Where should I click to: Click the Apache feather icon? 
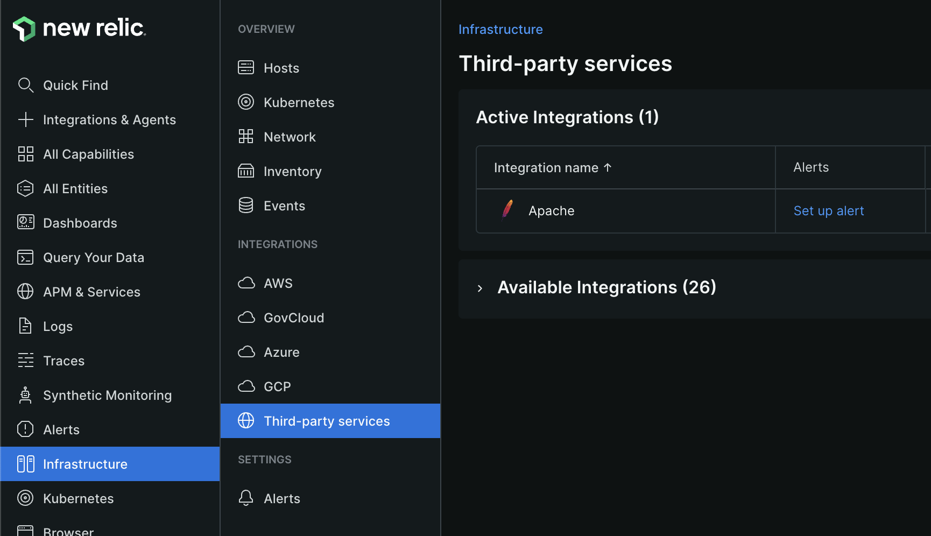[507, 210]
